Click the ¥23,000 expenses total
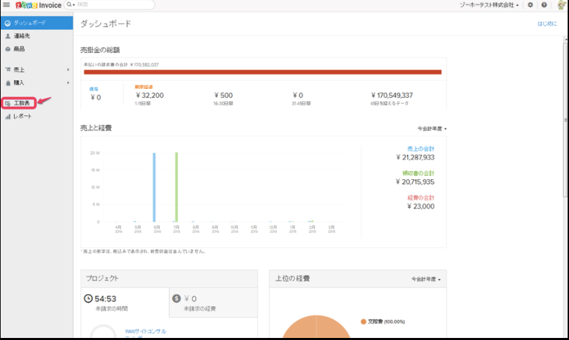 pos(420,206)
